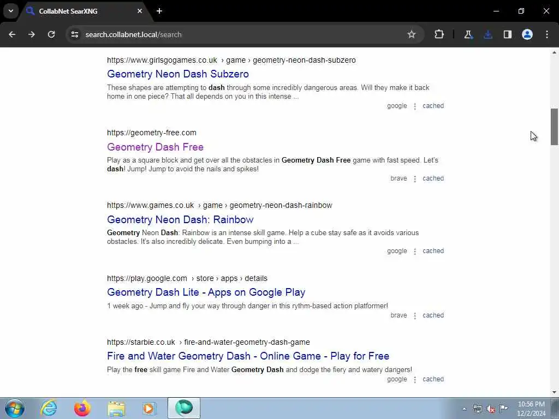Open Geometry Dash Lite Google Play result

point(206,292)
